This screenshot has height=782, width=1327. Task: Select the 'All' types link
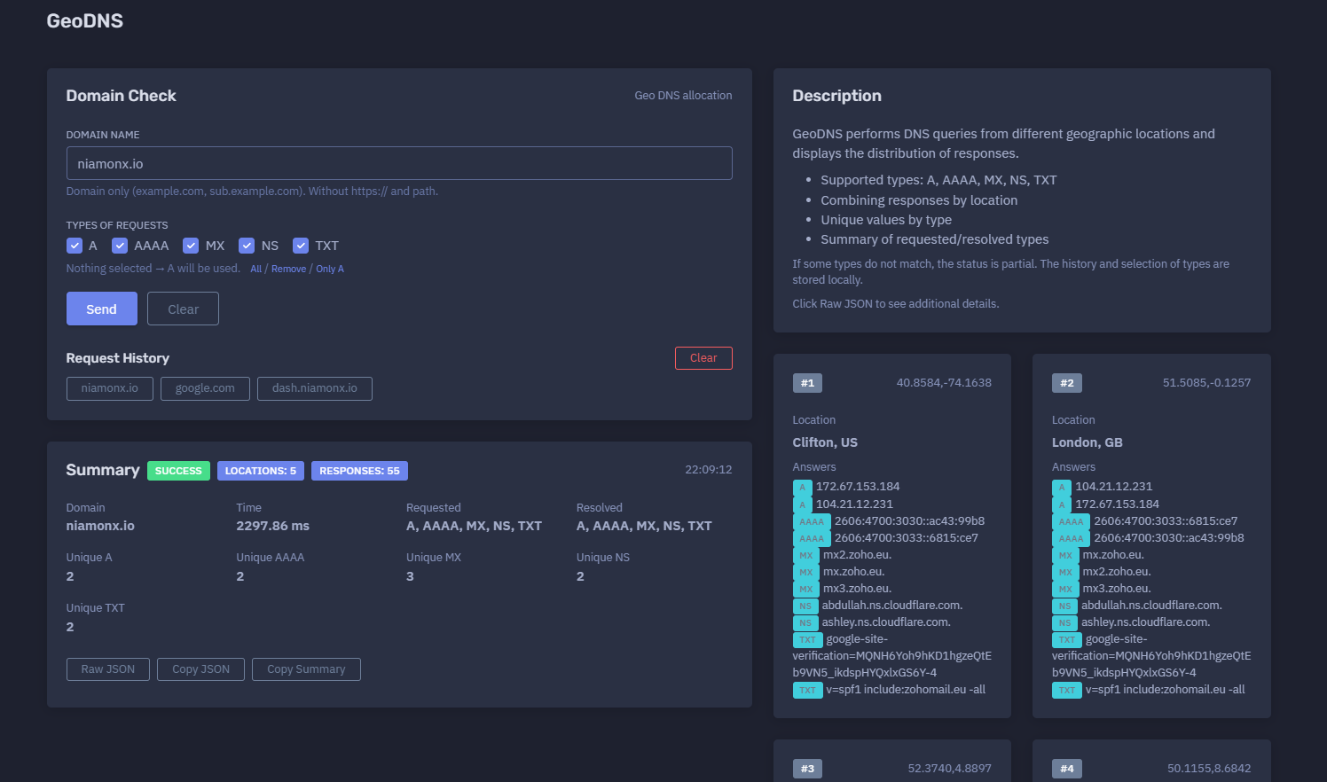[x=255, y=269]
